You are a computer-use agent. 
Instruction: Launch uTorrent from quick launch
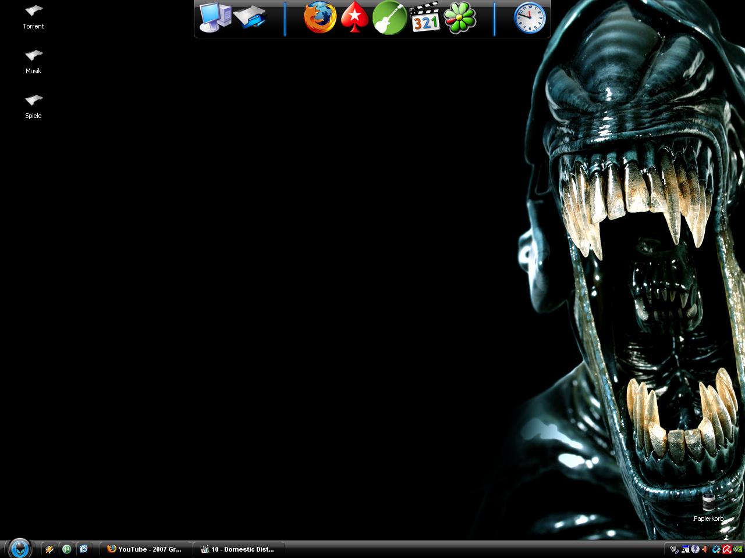(66, 549)
